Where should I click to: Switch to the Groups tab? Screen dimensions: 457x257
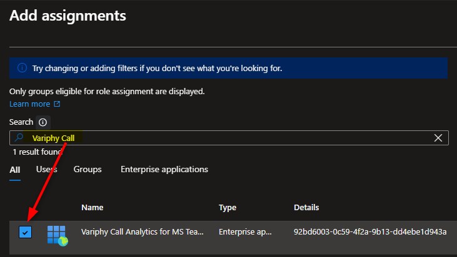(x=88, y=169)
